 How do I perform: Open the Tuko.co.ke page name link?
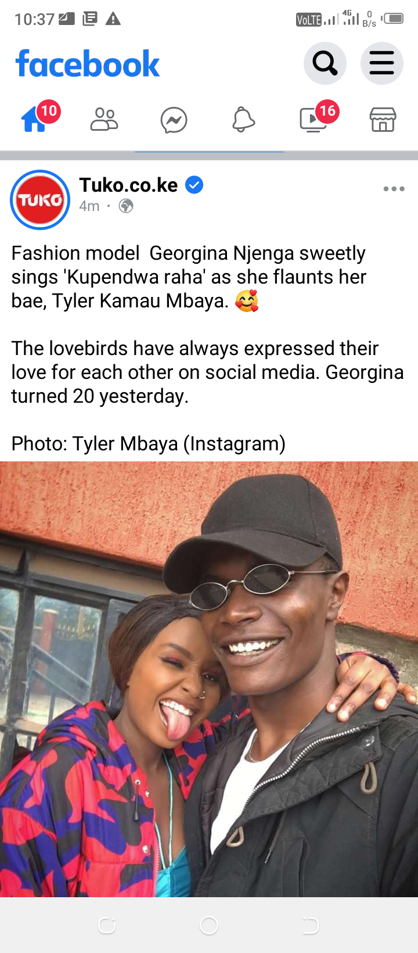pyautogui.click(x=129, y=185)
